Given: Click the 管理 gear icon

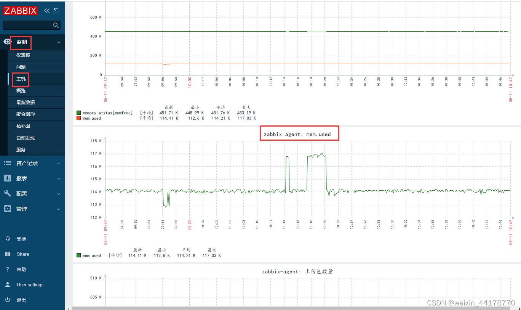Looking at the screenshot, I should [x=7, y=209].
